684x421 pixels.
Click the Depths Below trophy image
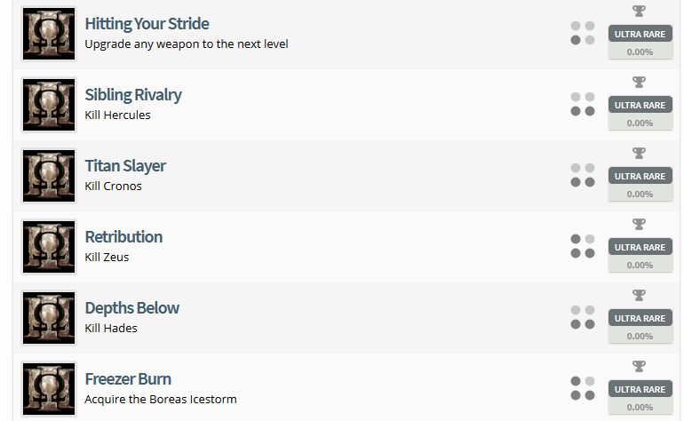pos(49,318)
